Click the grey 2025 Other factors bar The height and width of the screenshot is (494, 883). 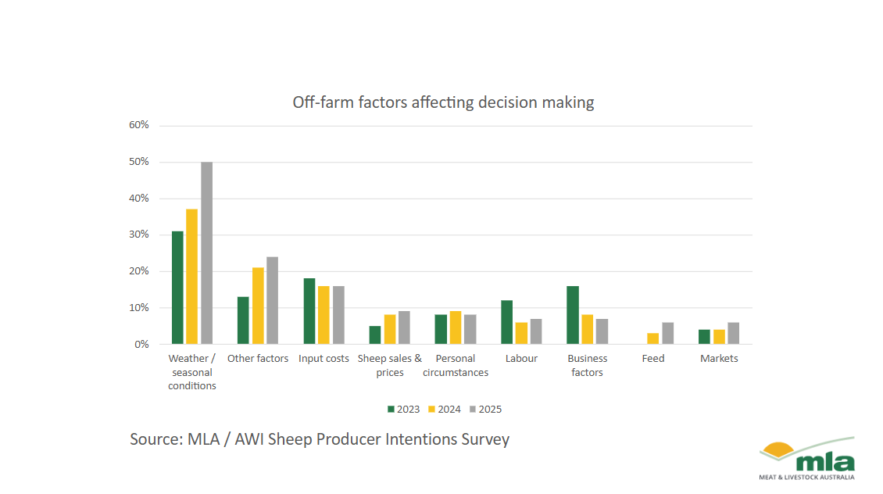click(x=273, y=301)
